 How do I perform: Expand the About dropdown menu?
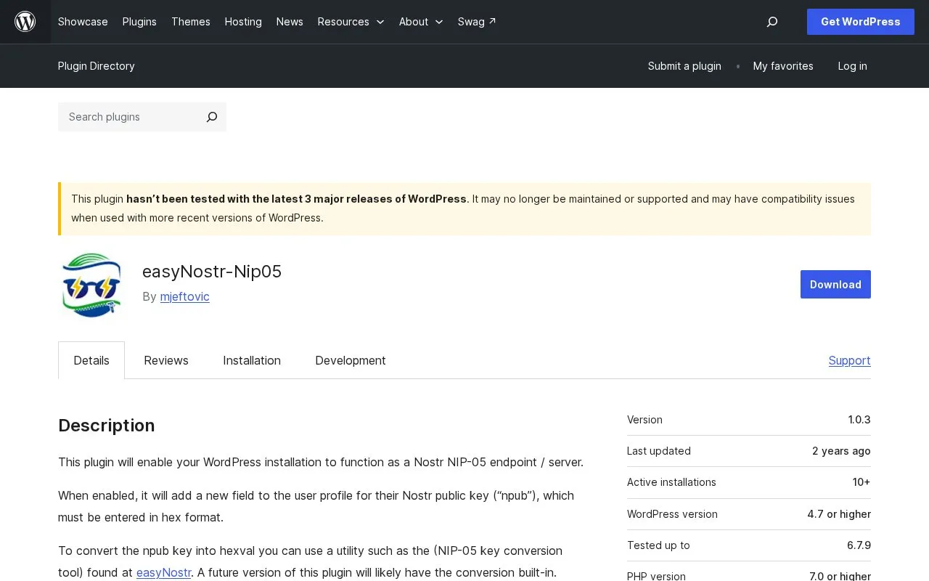421,22
